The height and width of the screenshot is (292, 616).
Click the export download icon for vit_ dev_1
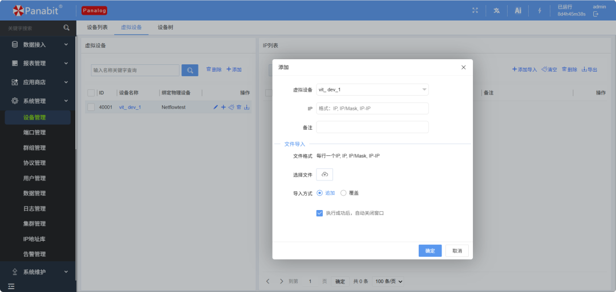coord(247,107)
